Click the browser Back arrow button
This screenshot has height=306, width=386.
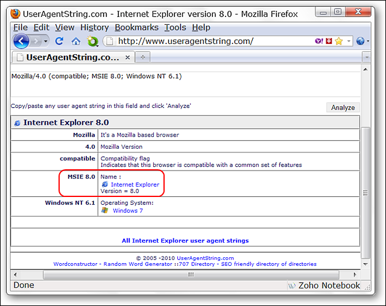coord(21,41)
